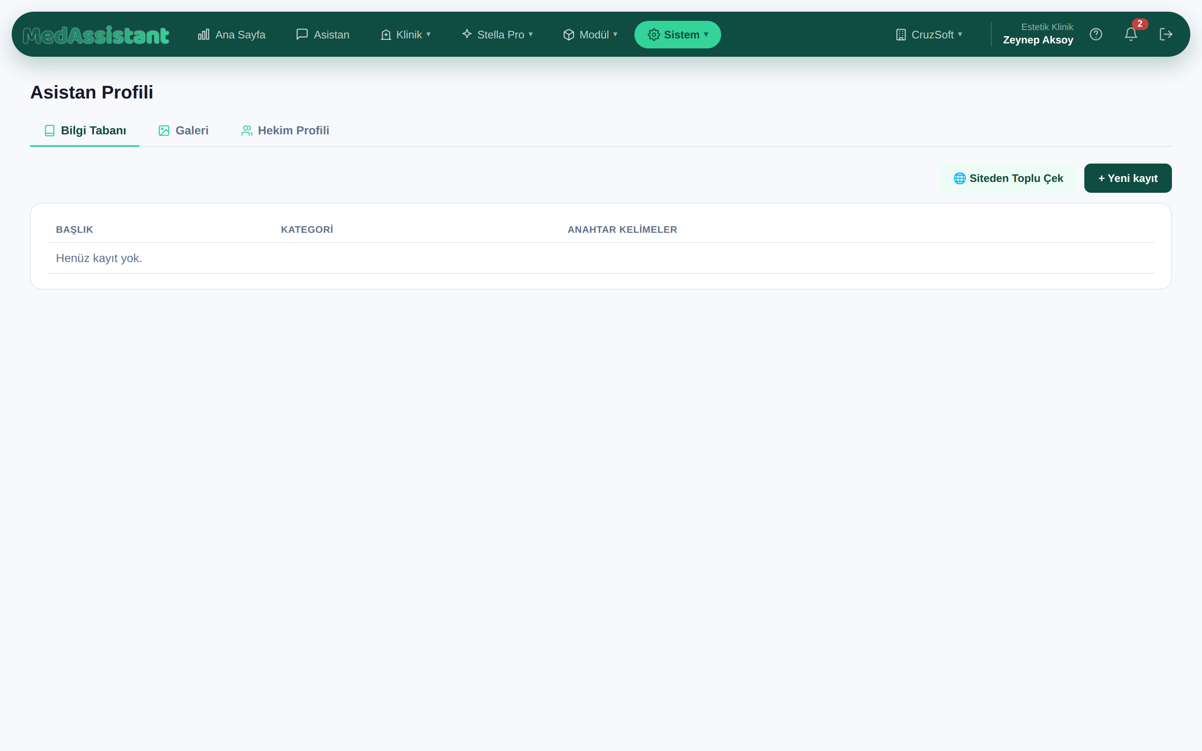
Task: Click the BAŞLIK column header
Action: [75, 229]
